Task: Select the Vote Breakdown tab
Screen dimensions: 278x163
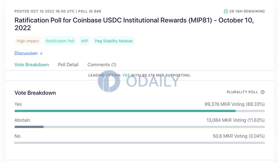Action: [32, 65]
